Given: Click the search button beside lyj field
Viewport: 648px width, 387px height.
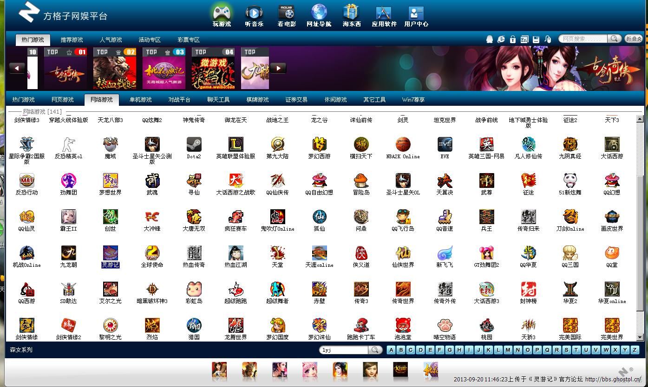Looking at the screenshot, I should tap(375, 350).
